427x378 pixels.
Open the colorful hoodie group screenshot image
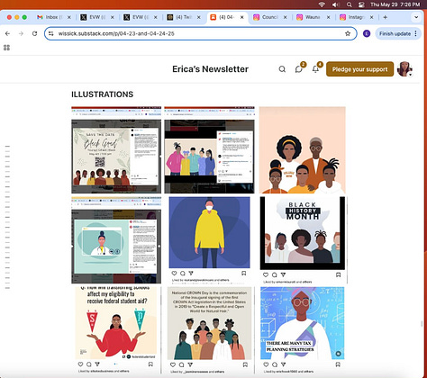click(209, 150)
